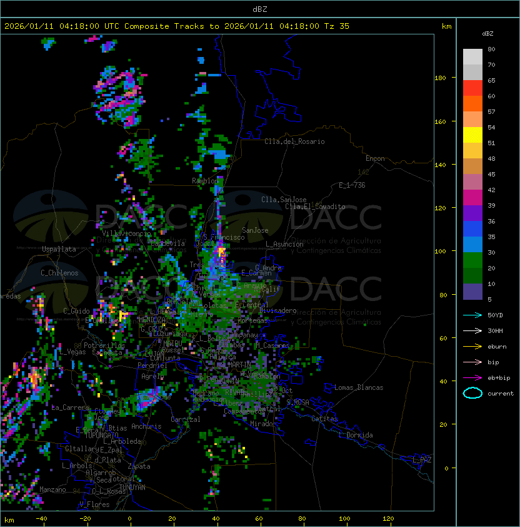The image size is (520, 527).
Task: Click the 'Carrizal' map label
Action: click(x=186, y=419)
